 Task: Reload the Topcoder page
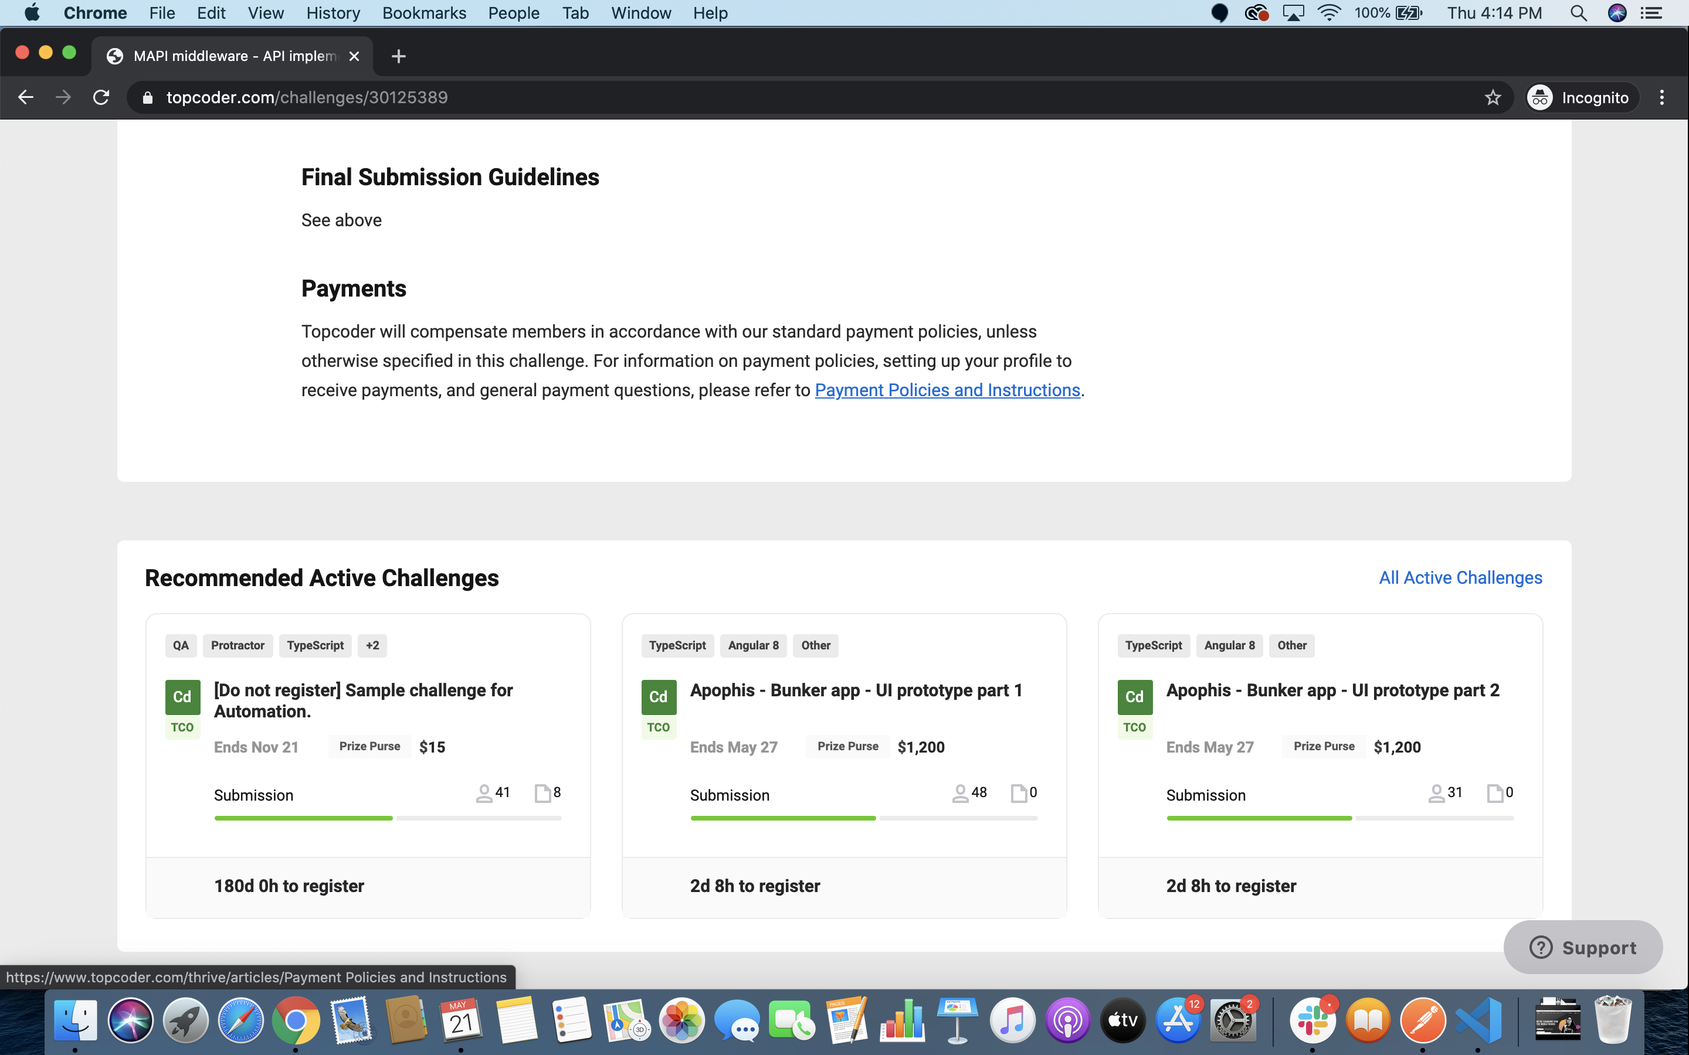[x=101, y=98]
